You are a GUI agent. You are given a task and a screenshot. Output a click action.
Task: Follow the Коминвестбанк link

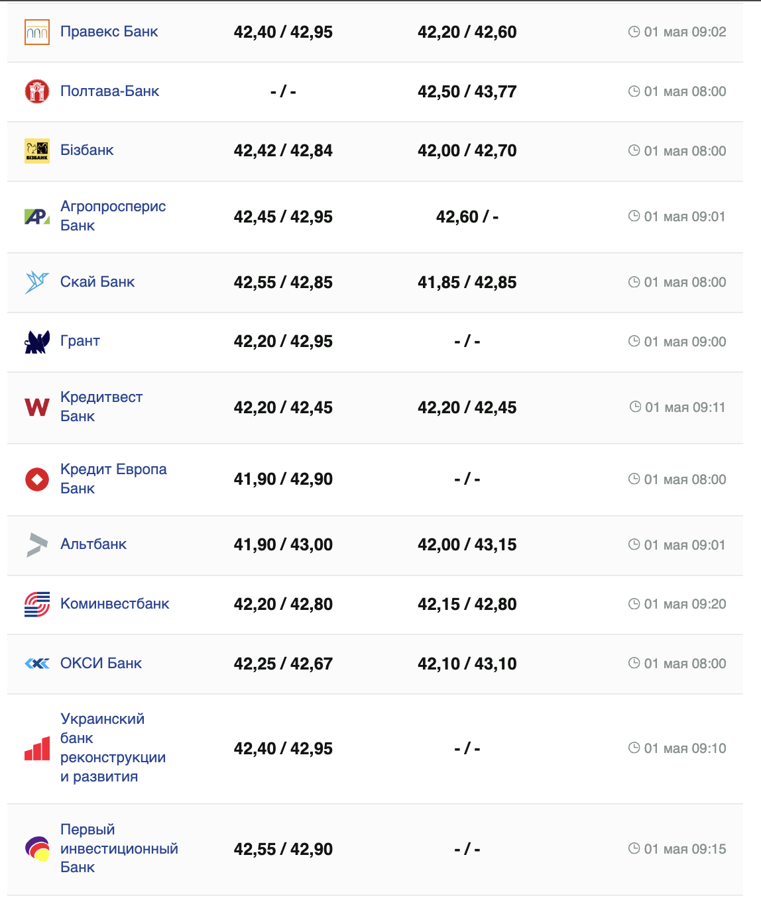pyautogui.click(x=115, y=604)
